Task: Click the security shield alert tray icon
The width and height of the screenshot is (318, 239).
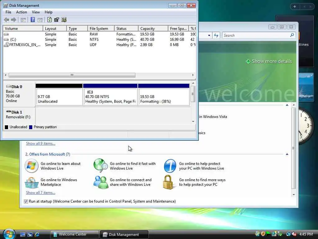Action: 263,234
